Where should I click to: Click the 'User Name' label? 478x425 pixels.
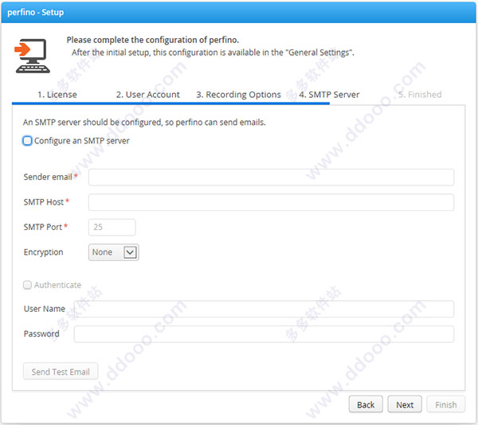click(45, 309)
